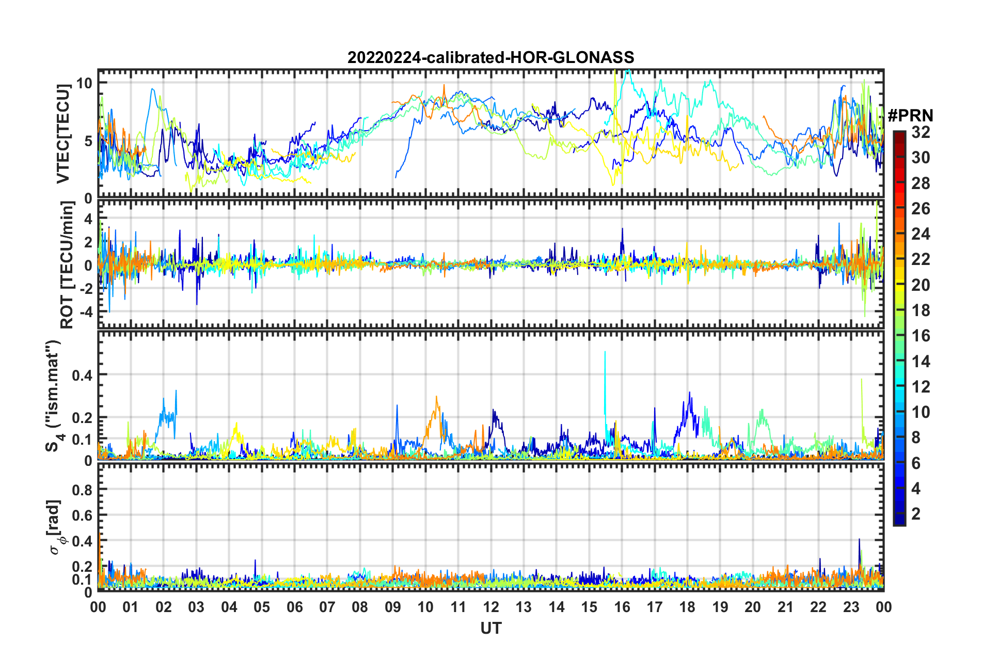Viewport: 982px width, 657px height.
Task: Select colorbar tick label 26
Action: (x=921, y=209)
